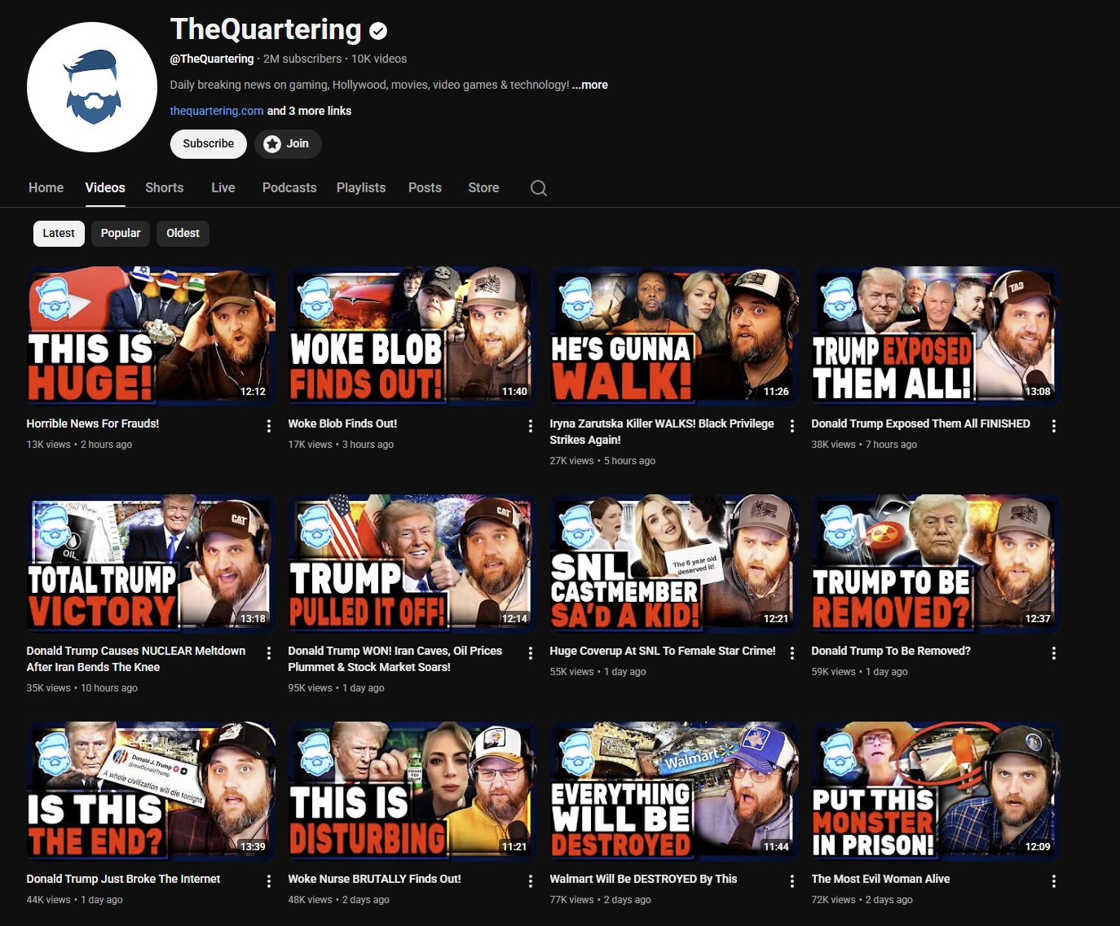Open options for The Most Evil Woman Alive

[1053, 881]
